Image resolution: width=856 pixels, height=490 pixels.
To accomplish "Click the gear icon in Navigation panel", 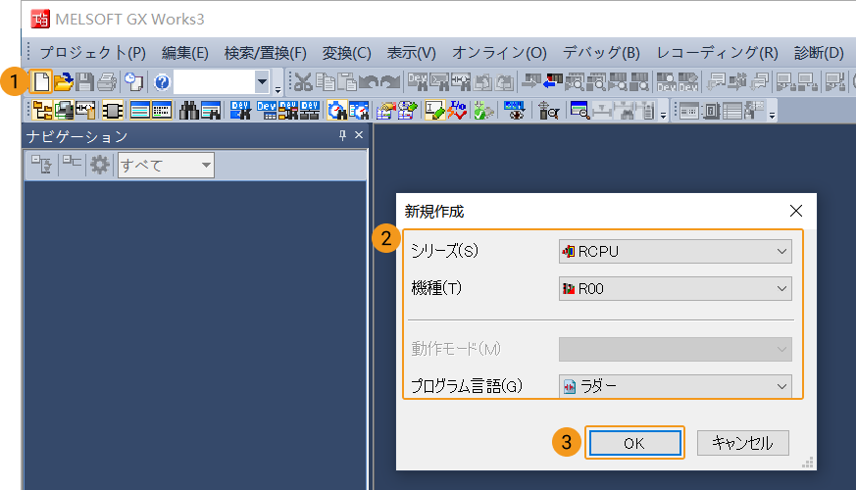I will tap(99, 165).
